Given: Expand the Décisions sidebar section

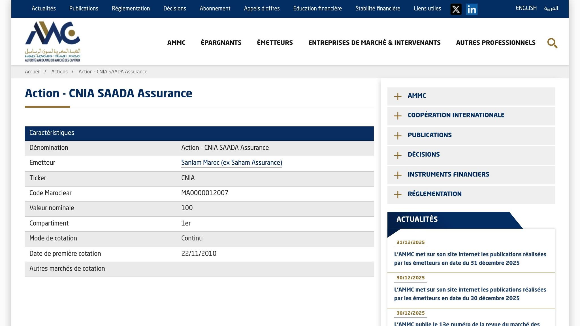Looking at the screenshot, I should [x=423, y=155].
